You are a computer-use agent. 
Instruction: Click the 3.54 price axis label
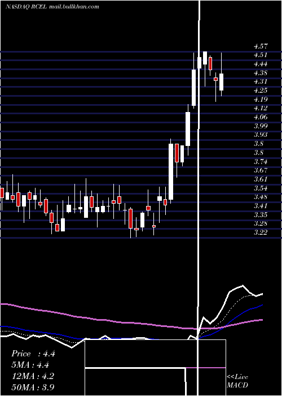pyautogui.click(x=261, y=188)
